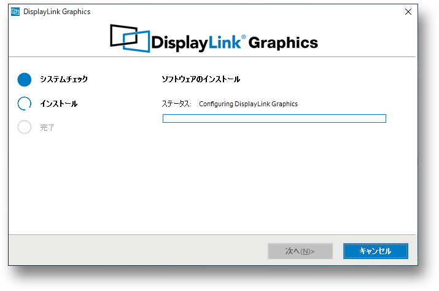
Task: Click the DisplayLink Graphics window title text
Action: point(57,12)
